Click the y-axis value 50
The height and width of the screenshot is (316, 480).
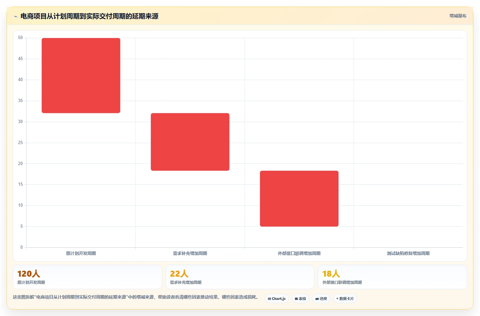click(20, 38)
